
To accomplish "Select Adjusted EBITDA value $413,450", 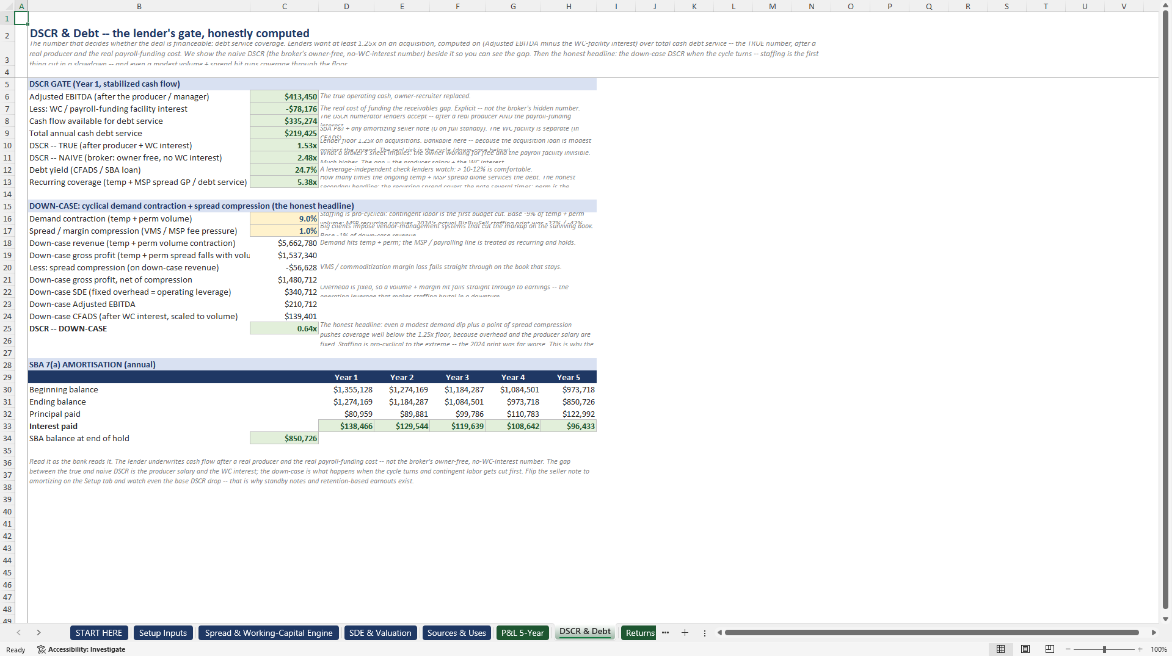I will pos(285,96).
